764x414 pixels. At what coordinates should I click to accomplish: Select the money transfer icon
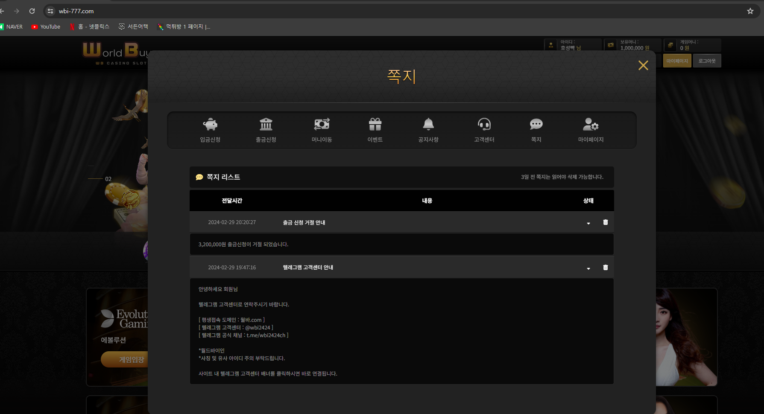point(322,125)
